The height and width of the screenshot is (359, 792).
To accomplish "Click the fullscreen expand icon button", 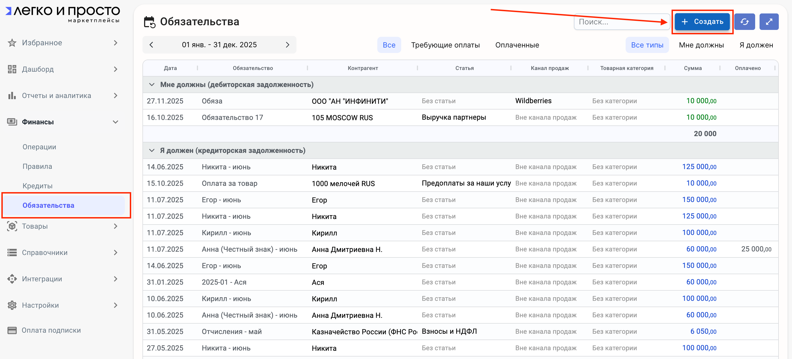I will pyautogui.click(x=769, y=22).
